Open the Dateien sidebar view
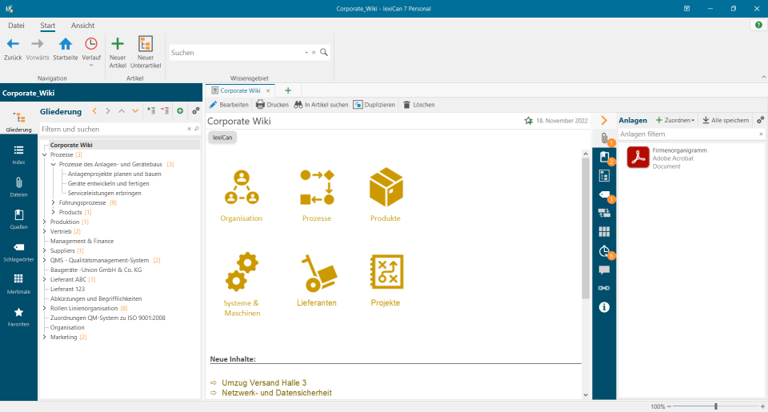Screen dimensions: 768x412 (18, 186)
